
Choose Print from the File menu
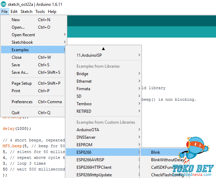pos(33,91)
